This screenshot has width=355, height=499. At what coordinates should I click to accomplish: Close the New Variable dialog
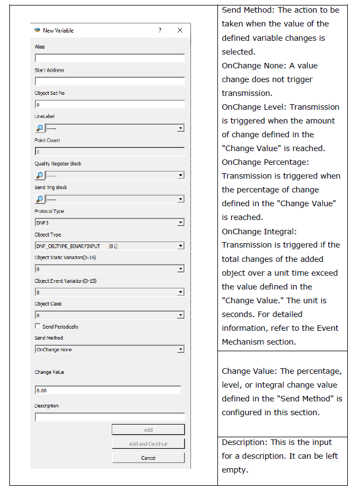tap(180, 30)
